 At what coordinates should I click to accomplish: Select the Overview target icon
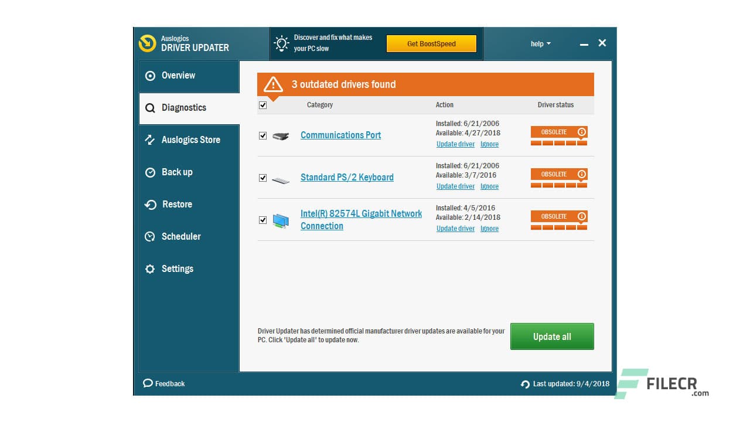click(x=151, y=76)
